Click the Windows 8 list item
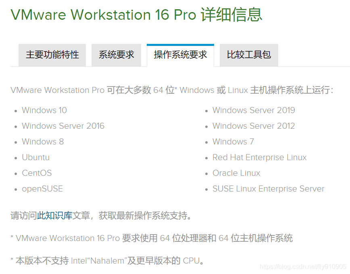 click(43, 142)
